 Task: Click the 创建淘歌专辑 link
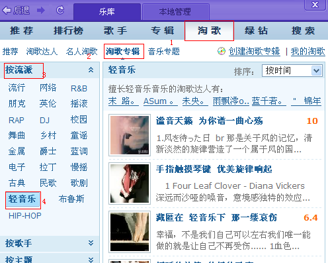point(255,52)
